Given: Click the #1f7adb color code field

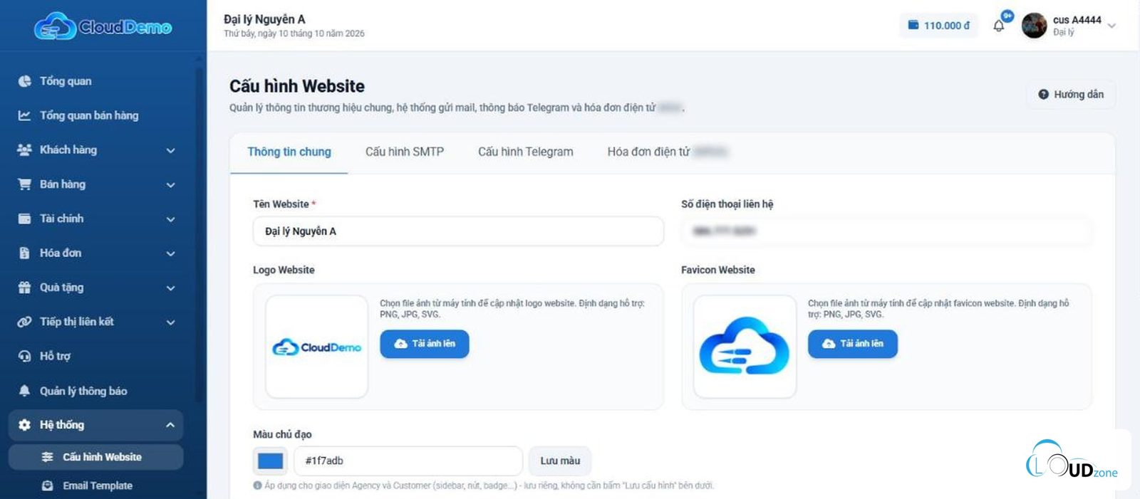Looking at the screenshot, I should pyautogui.click(x=408, y=461).
